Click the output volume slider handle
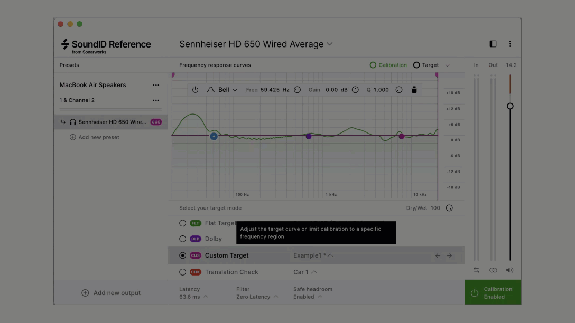 coord(510,106)
